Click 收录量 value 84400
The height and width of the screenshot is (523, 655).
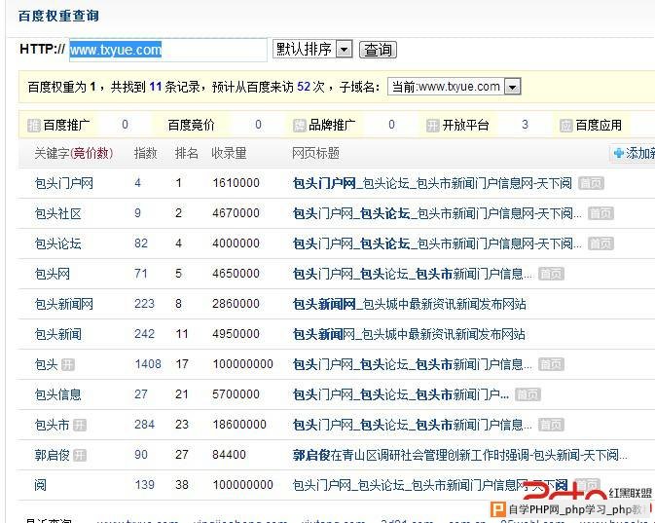pos(229,455)
